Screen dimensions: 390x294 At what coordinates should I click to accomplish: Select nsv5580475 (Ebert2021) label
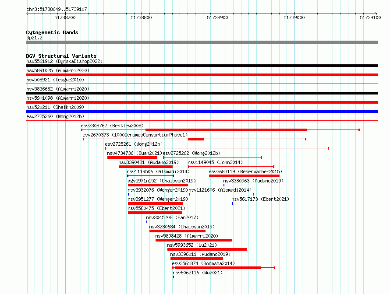click(156, 208)
